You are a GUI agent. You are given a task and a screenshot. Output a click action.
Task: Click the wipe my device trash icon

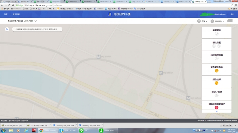pos(217,58)
